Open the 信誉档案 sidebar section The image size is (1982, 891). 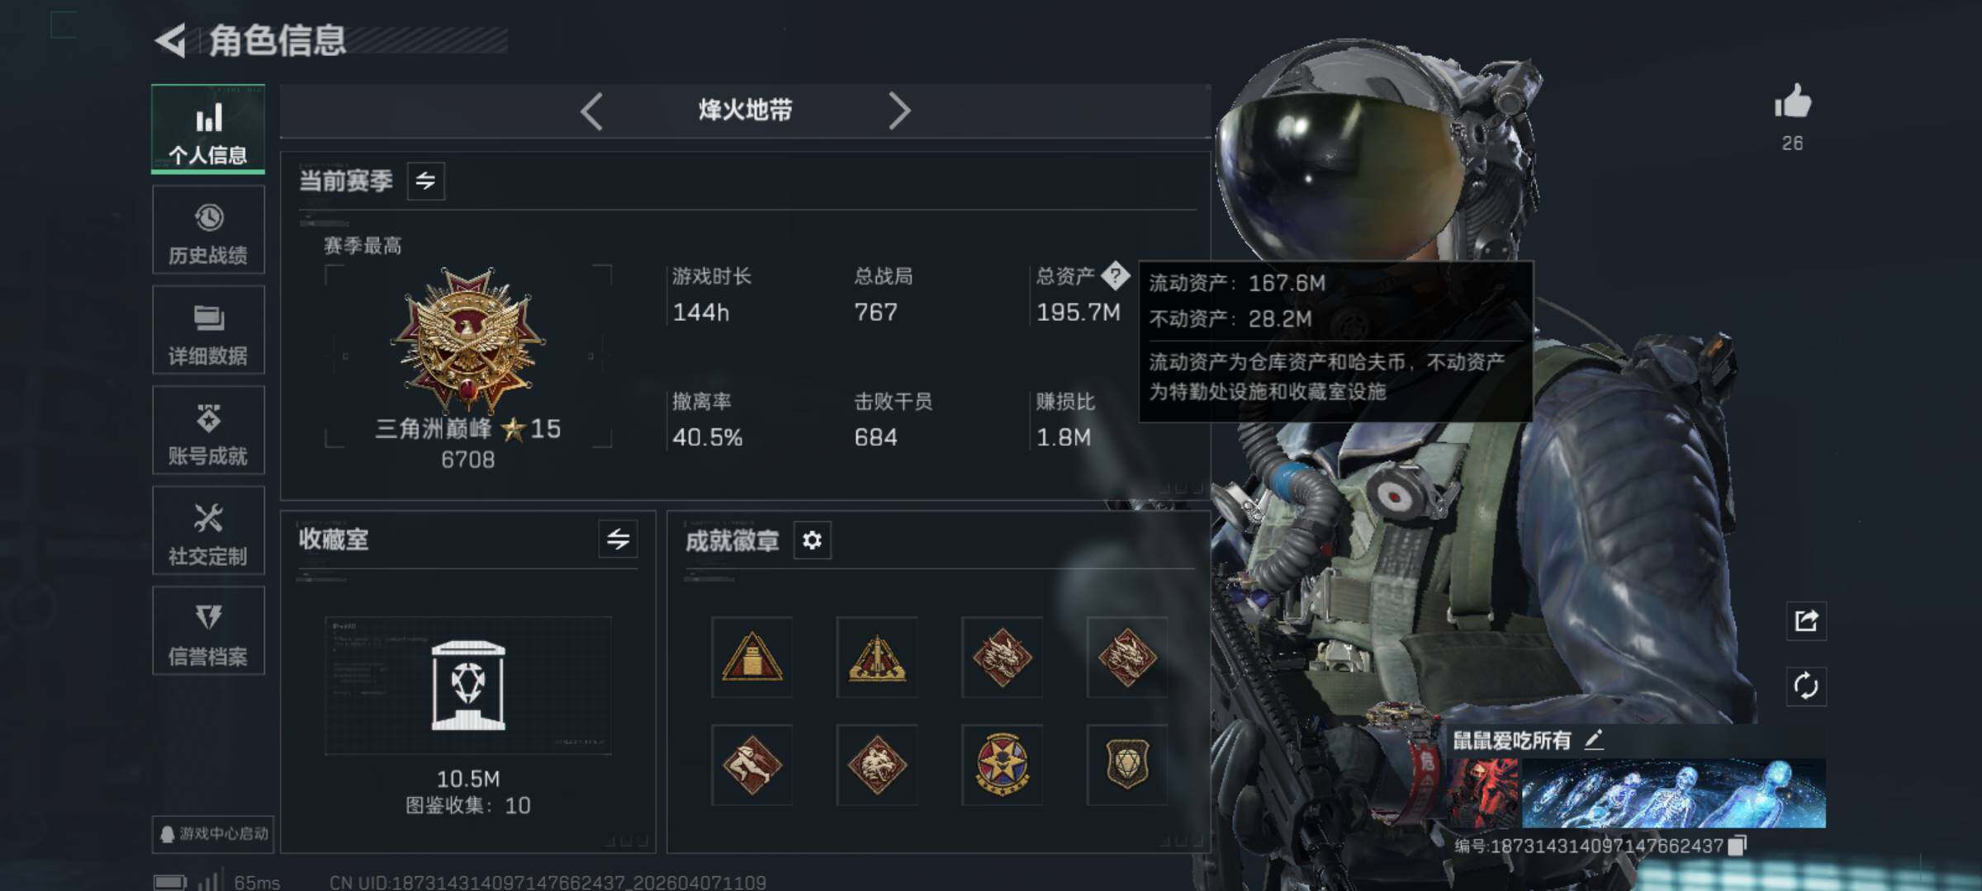(208, 631)
